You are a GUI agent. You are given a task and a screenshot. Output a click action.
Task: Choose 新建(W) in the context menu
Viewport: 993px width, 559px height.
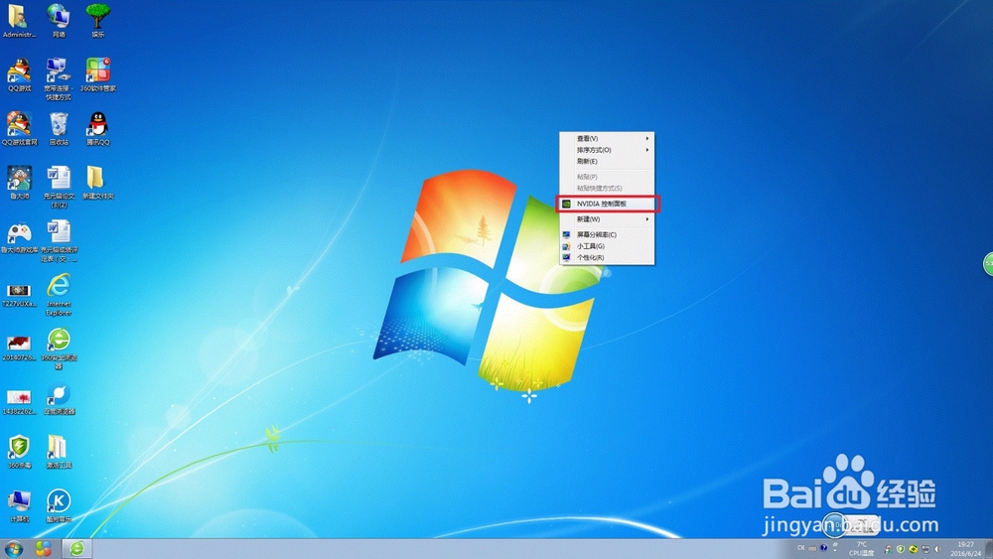(607, 219)
